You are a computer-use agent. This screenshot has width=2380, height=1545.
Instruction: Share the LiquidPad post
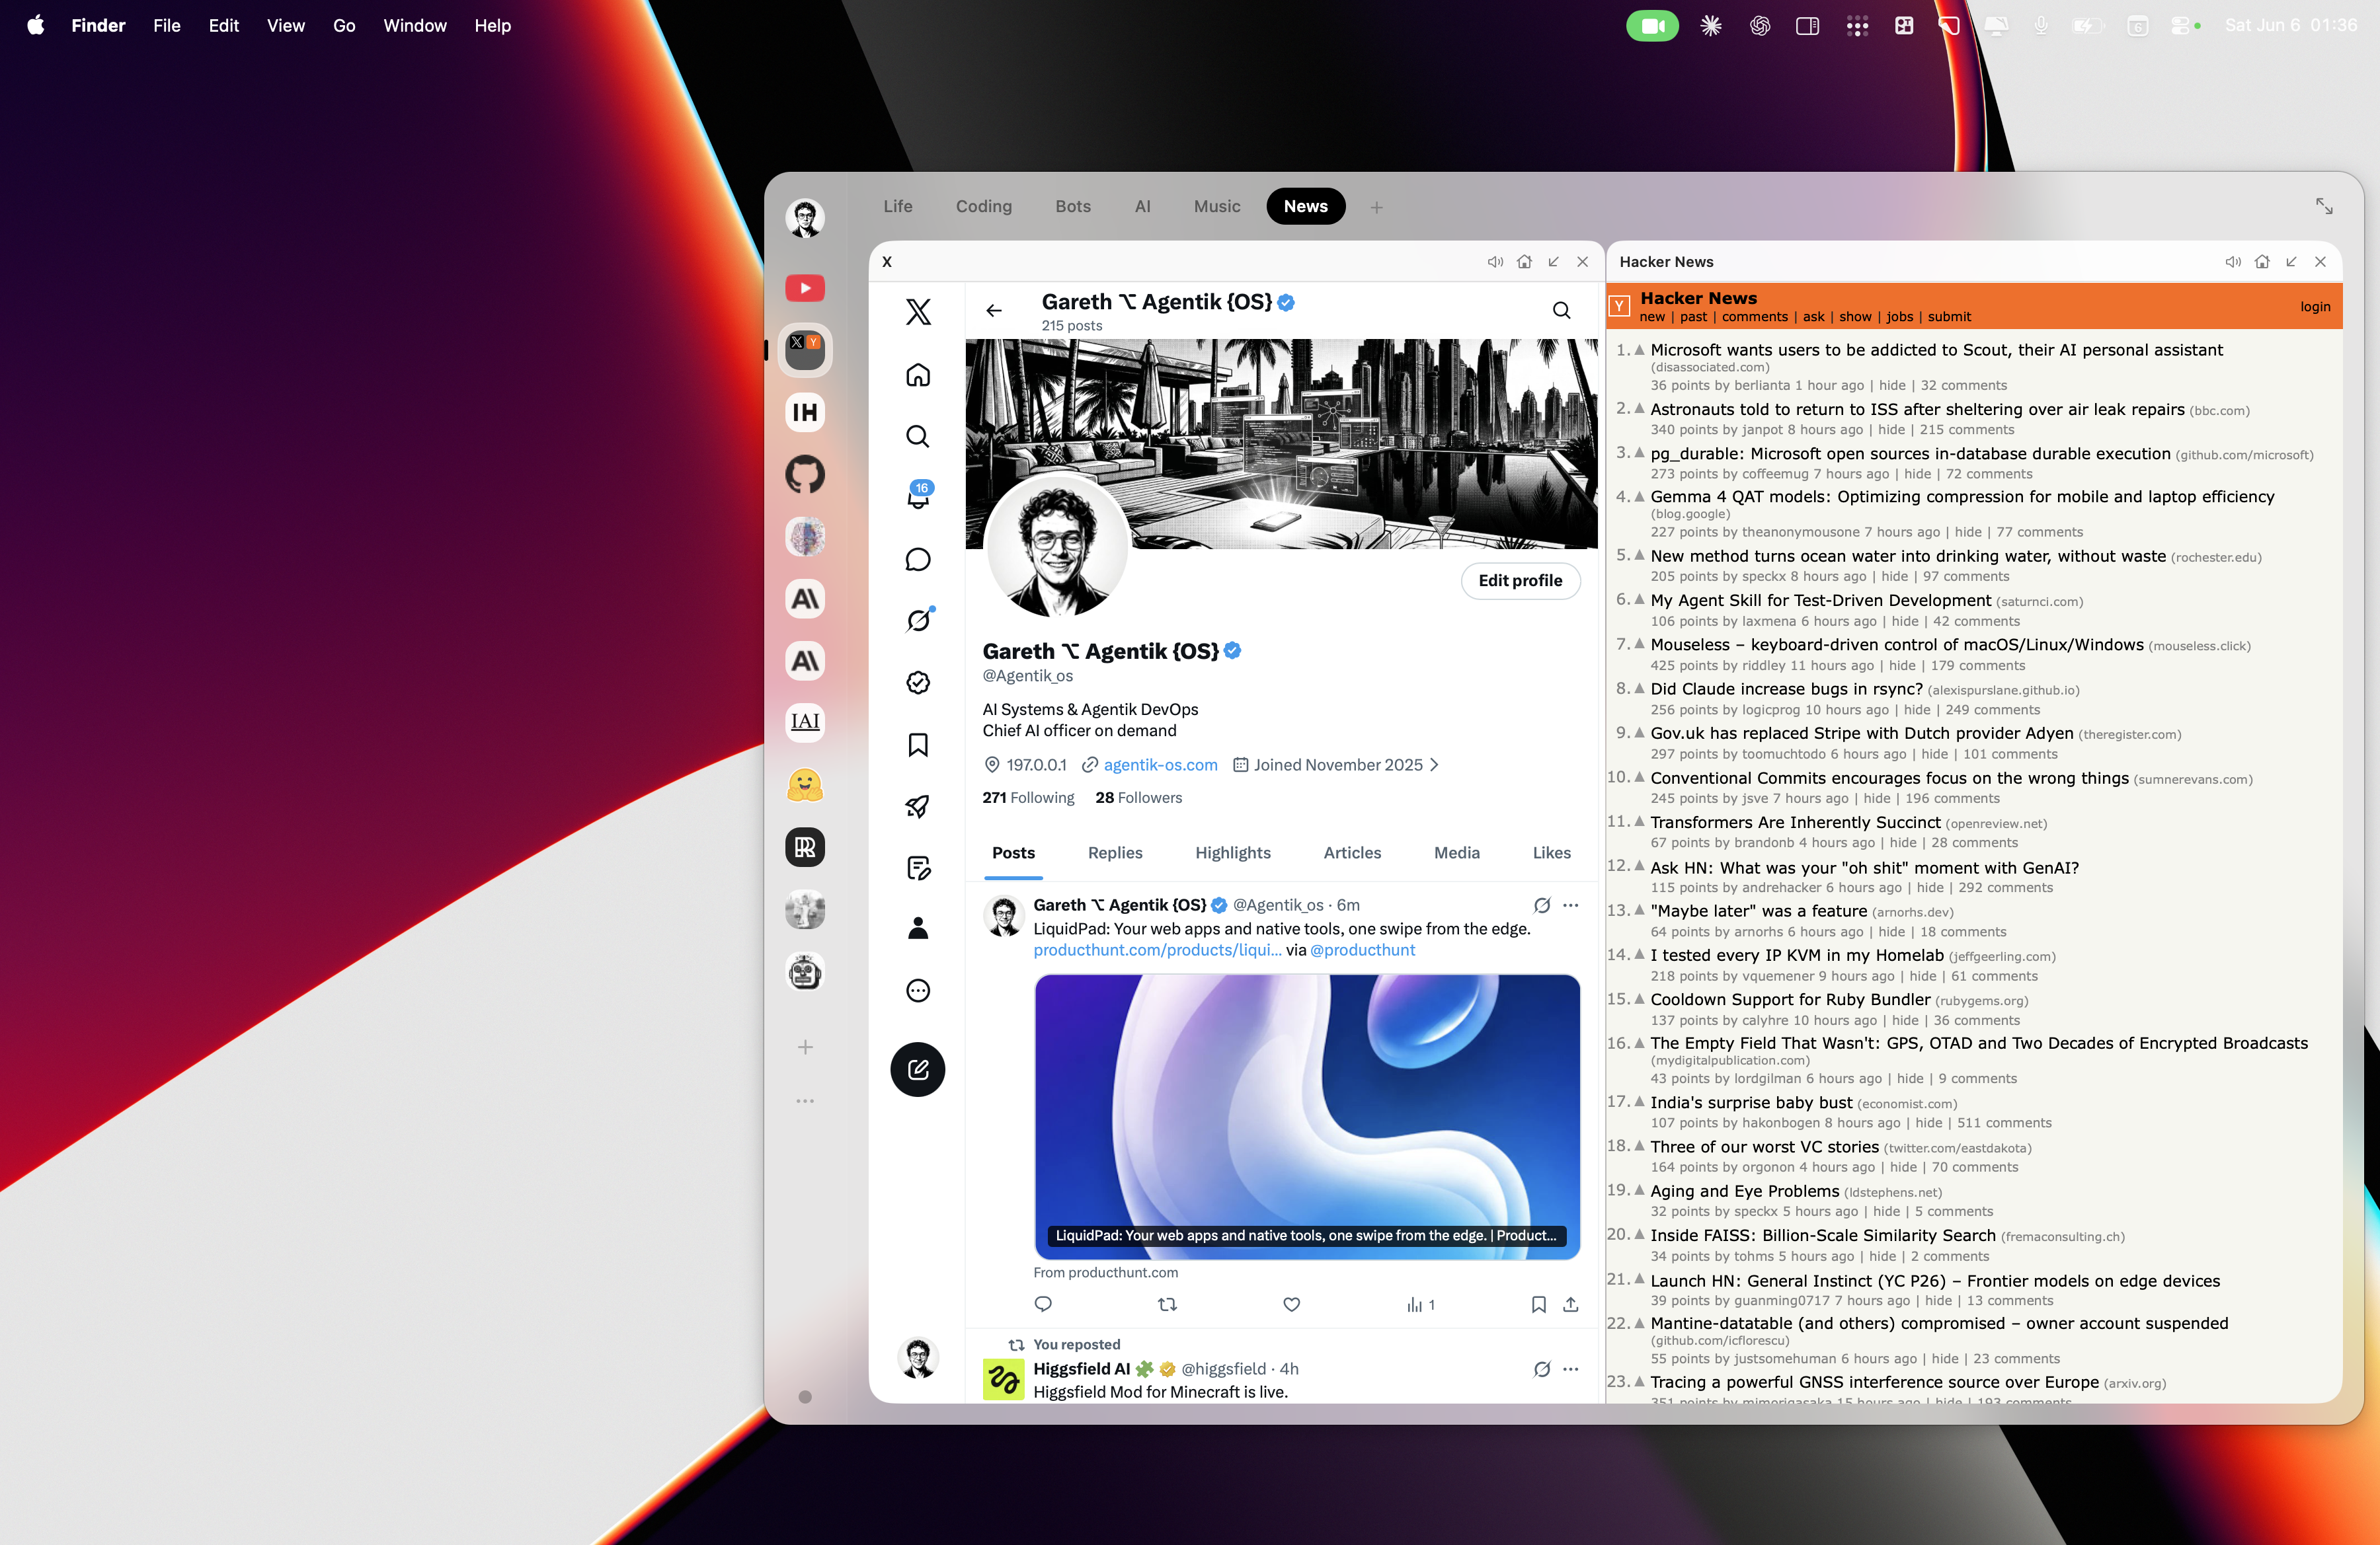[x=1571, y=1304]
